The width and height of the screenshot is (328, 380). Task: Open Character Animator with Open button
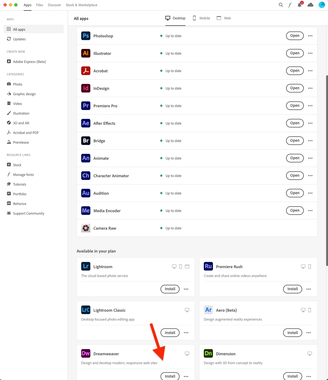tap(295, 176)
